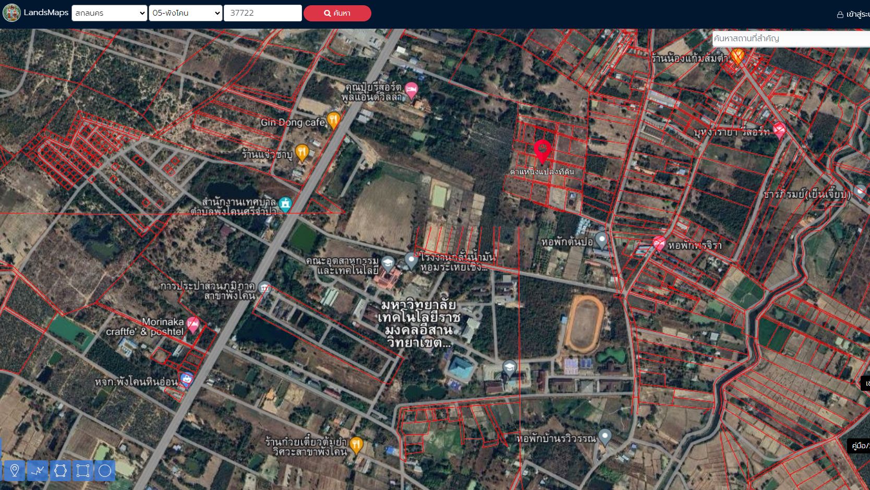This screenshot has width=870, height=490.
Task: Click the โรงงานกลั่นน้ำมัน factory marker
Action: 412,260
